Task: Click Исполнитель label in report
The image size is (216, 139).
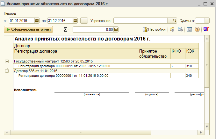Action: point(25,90)
